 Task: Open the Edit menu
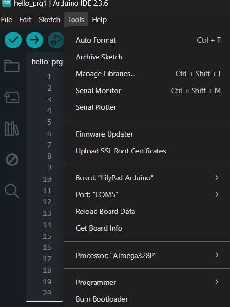click(25, 20)
